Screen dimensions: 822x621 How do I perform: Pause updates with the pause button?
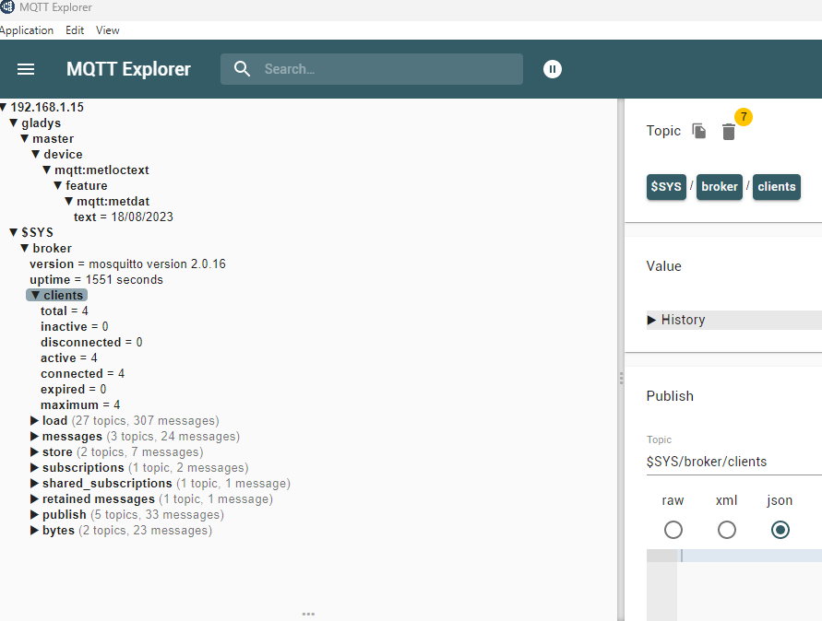[553, 69]
